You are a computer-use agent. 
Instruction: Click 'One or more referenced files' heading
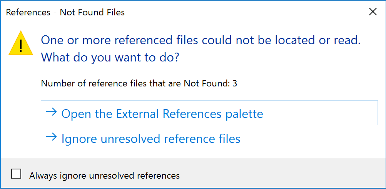200,40
